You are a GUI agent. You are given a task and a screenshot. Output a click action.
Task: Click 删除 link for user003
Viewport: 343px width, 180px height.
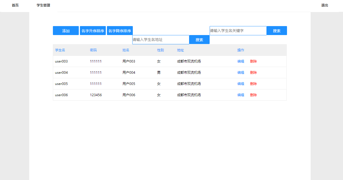point(253,61)
